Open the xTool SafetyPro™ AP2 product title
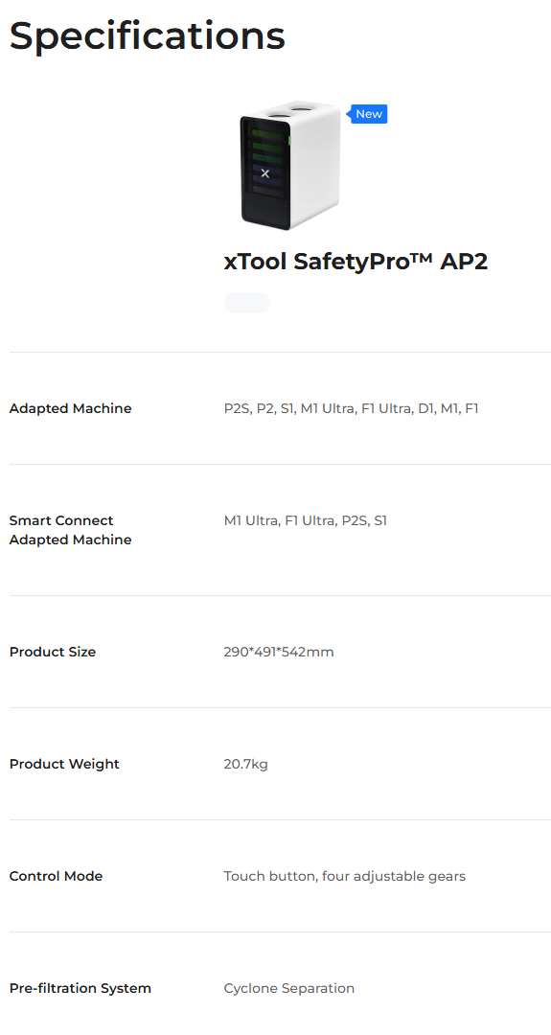This screenshot has width=551, height=1035. [356, 262]
